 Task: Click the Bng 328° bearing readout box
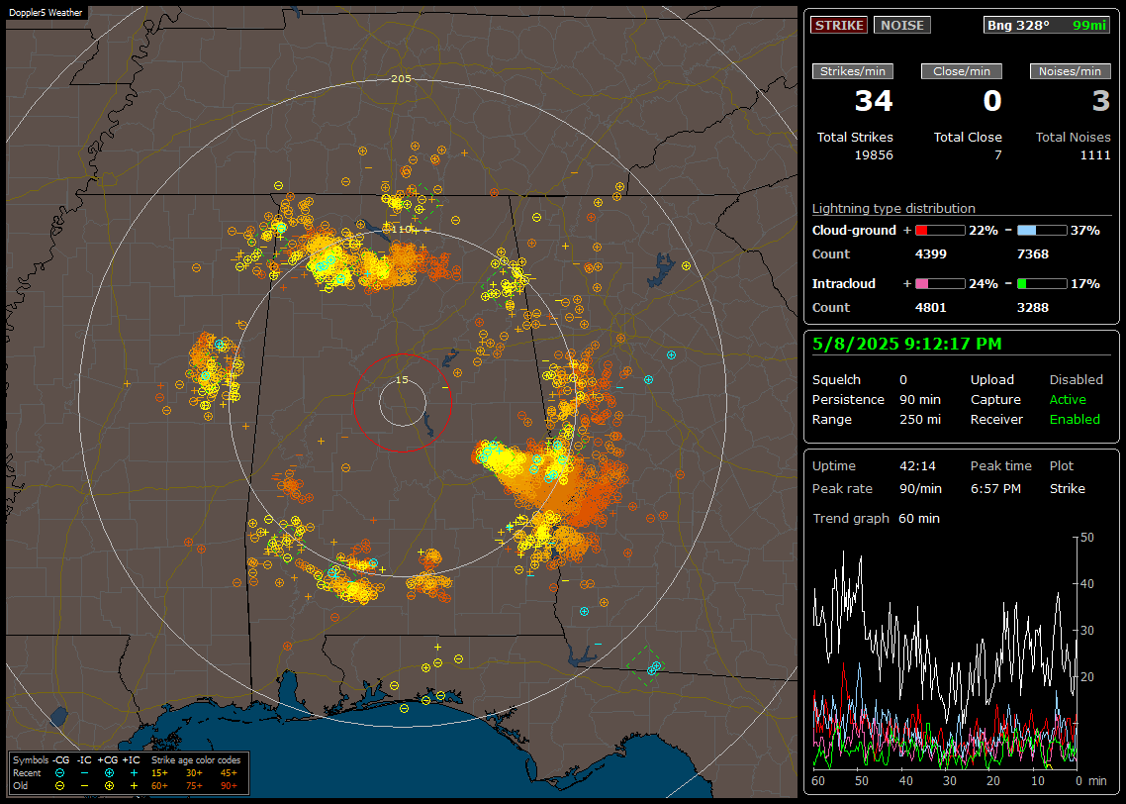pos(1047,25)
